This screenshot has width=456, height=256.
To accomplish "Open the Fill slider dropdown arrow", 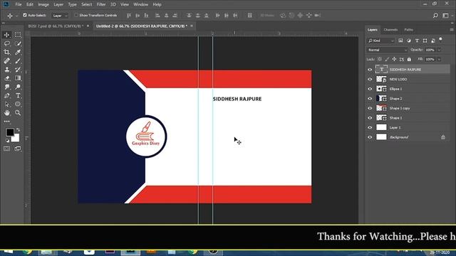I will 439,59.
